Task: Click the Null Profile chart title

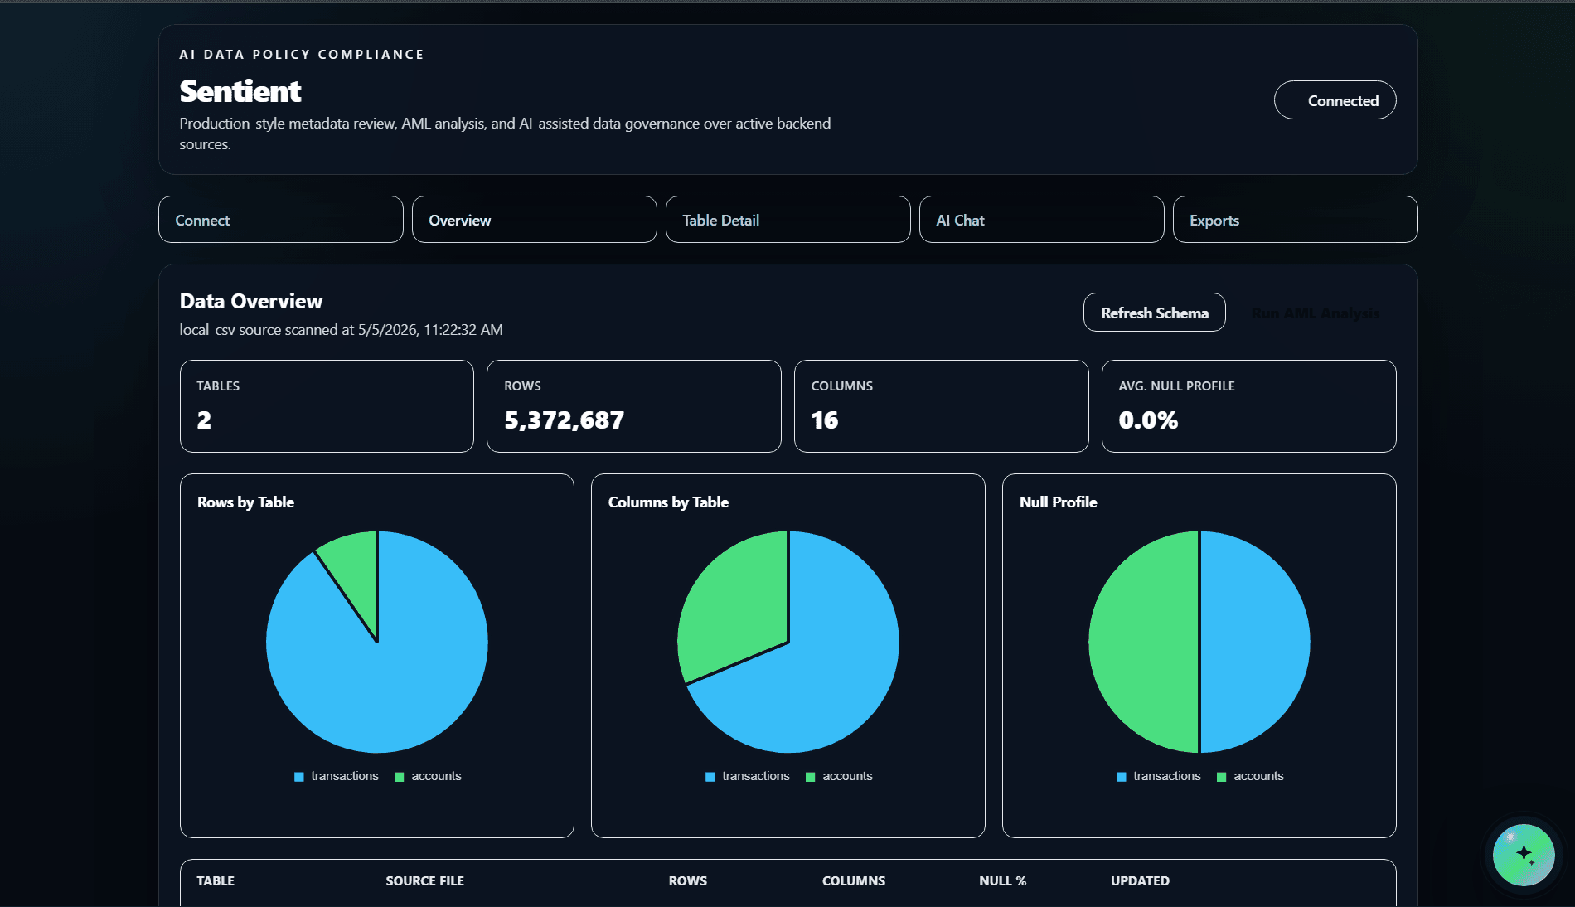Action: [x=1059, y=502]
